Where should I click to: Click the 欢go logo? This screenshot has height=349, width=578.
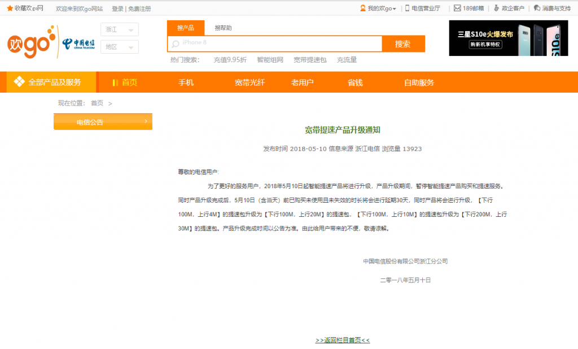[x=32, y=42]
